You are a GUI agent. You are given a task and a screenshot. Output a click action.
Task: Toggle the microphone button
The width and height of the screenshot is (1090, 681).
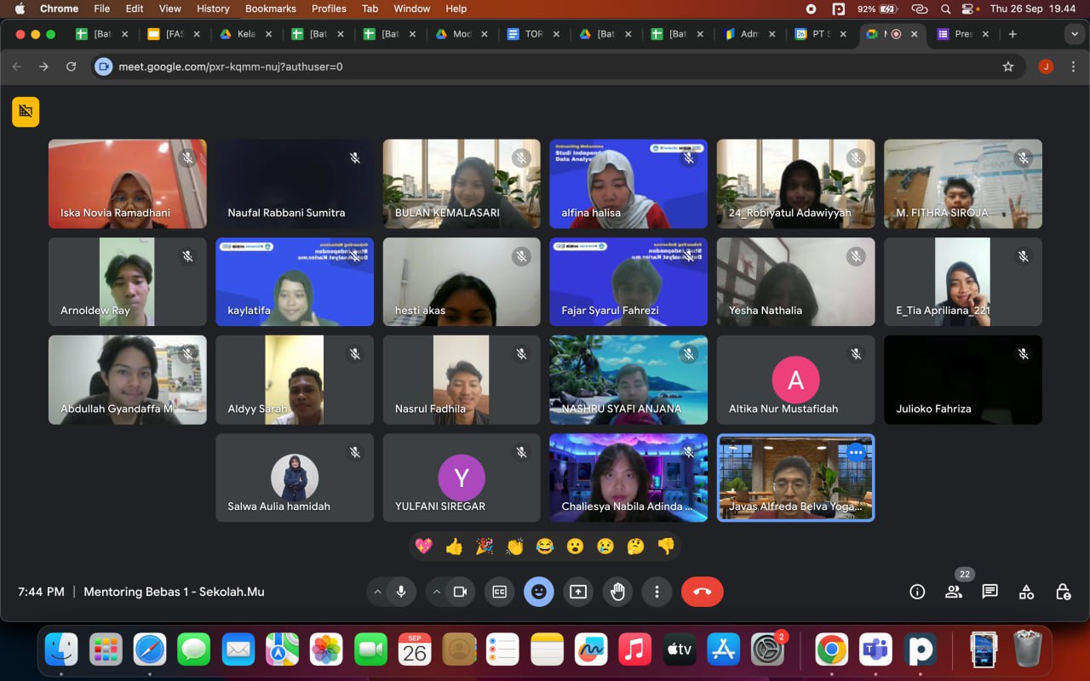click(x=400, y=592)
